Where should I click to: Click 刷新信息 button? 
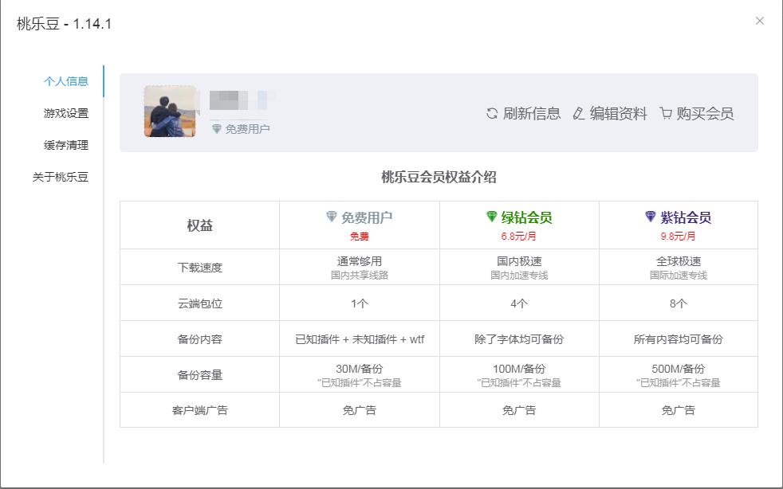523,114
